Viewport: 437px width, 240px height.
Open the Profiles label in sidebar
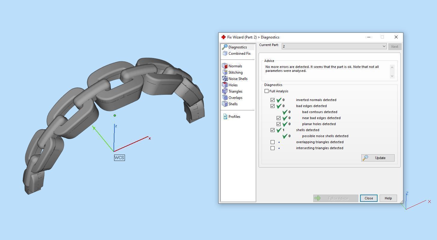234,117
